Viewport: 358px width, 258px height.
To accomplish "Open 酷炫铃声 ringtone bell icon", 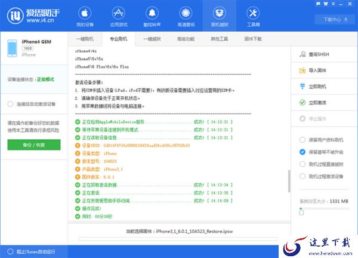I will click(x=152, y=13).
